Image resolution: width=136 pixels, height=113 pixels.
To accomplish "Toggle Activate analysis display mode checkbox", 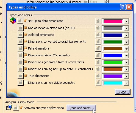I will pos(21,108).
